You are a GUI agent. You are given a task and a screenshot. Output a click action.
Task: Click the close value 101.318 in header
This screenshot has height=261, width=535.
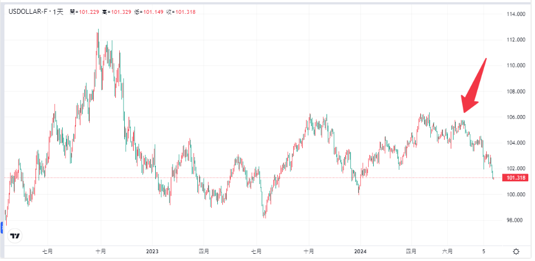tap(185, 12)
